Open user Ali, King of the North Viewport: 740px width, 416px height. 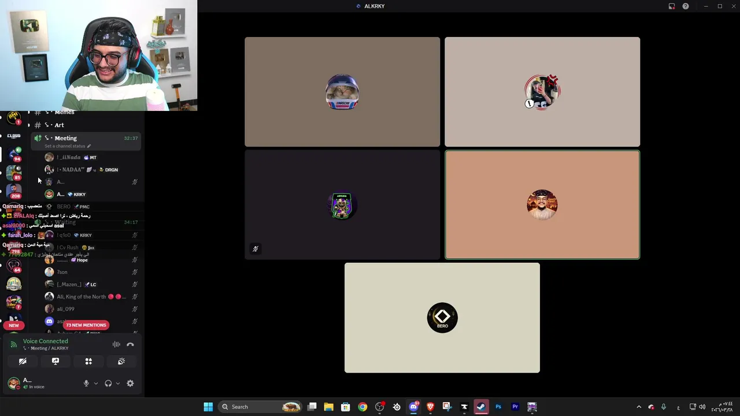(91, 296)
